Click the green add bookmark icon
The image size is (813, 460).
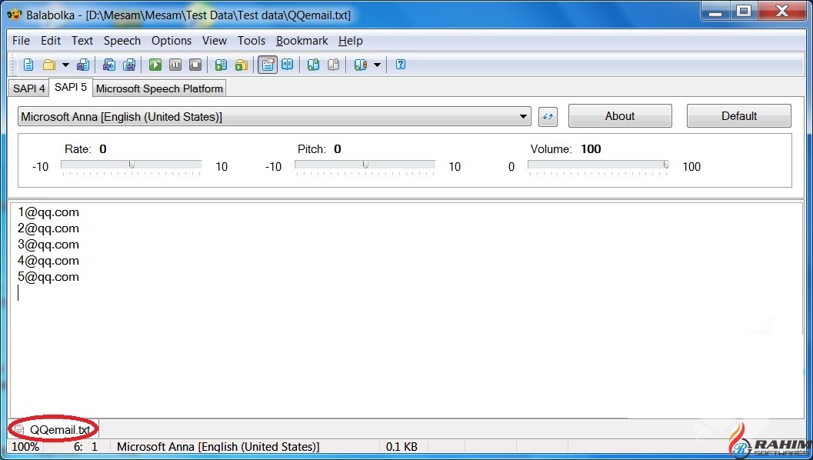pos(313,65)
